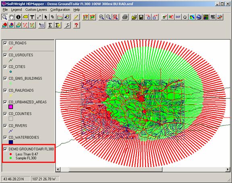Select the CO_CITIES layer label
The image size is (232, 183).
tap(17, 67)
